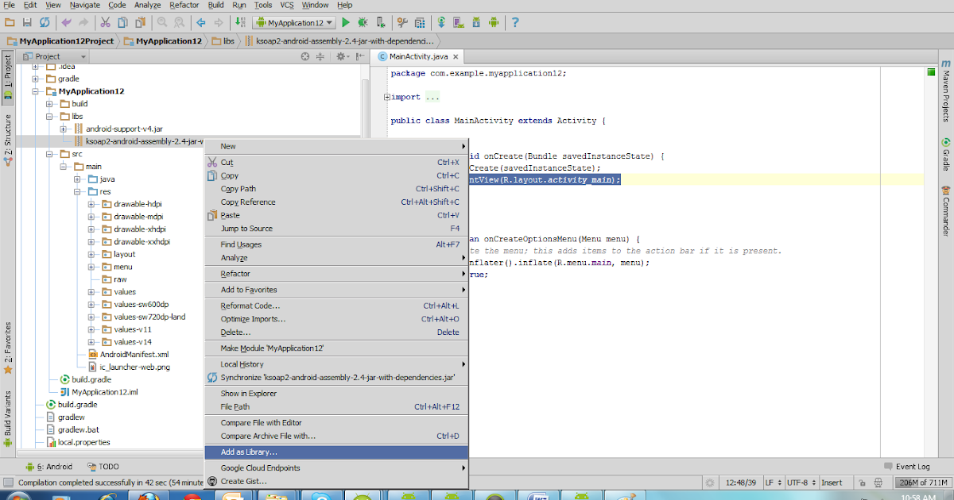The width and height of the screenshot is (954, 500).
Task: Click the Open folder toolbar icon
Action: click(x=10, y=23)
